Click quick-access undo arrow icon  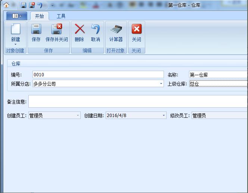click(40, 5)
